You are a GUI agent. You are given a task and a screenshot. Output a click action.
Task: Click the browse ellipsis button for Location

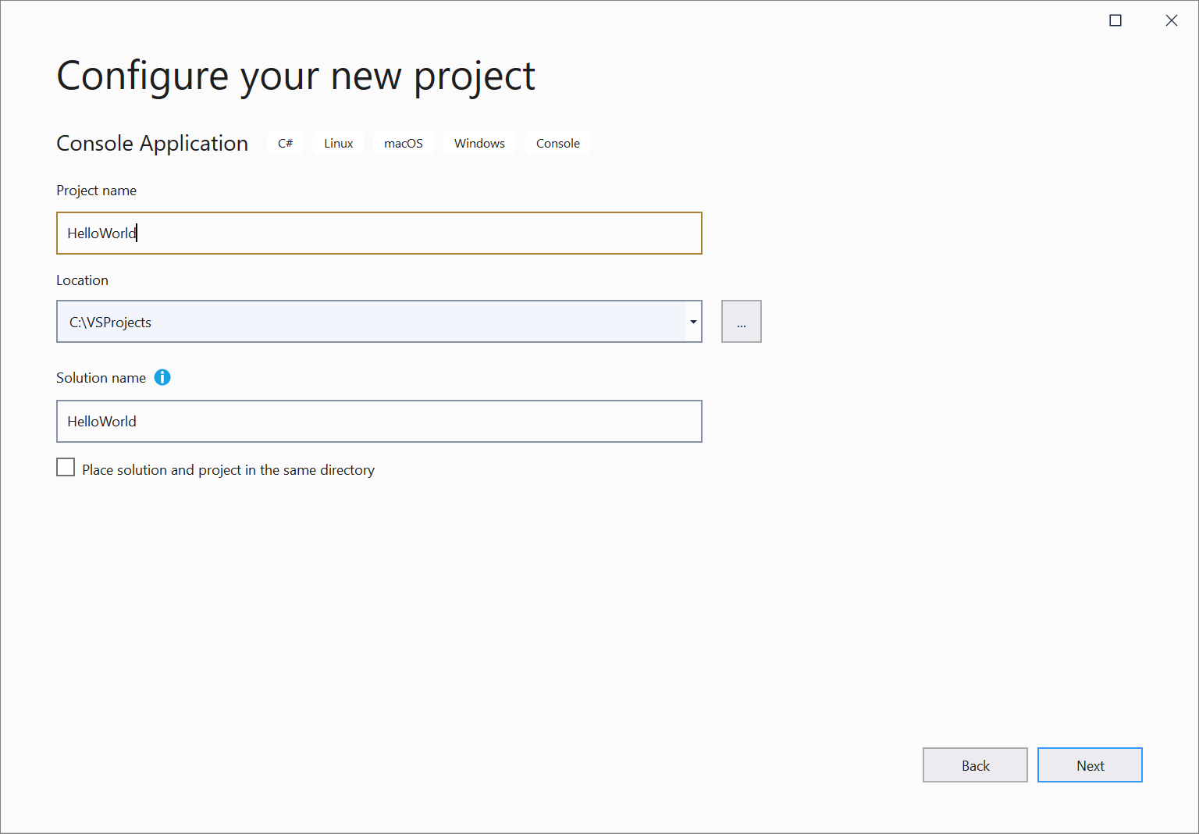click(x=741, y=321)
